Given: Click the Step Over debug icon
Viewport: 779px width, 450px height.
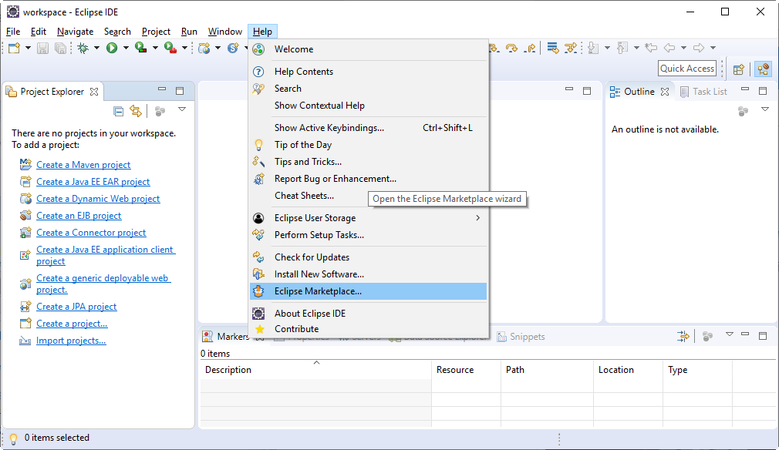Looking at the screenshot, I should [x=511, y=48].
